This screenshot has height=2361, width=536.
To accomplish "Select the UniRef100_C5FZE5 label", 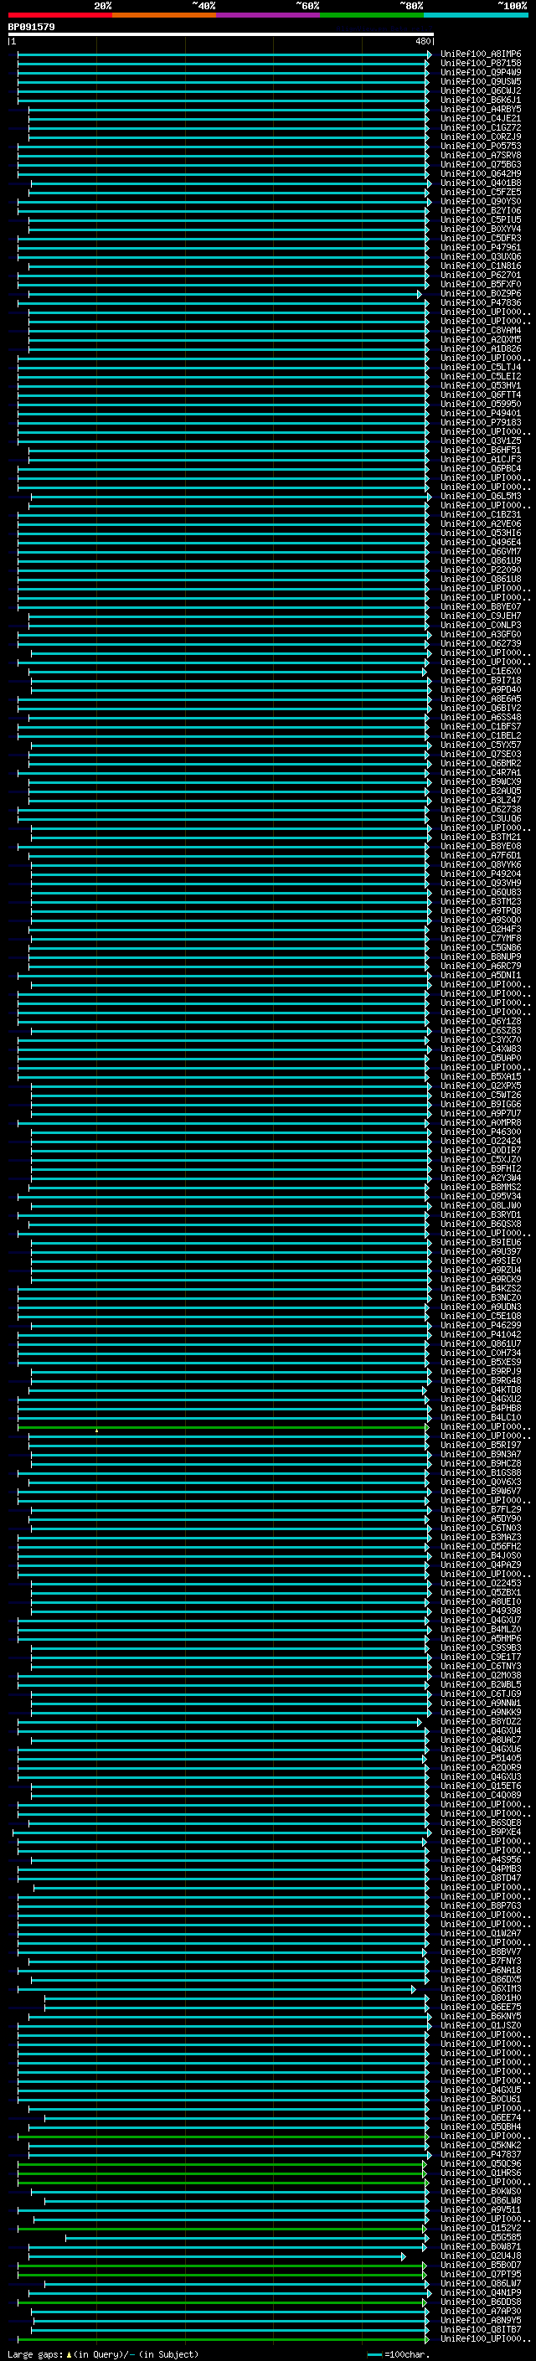I will [481, 193].
